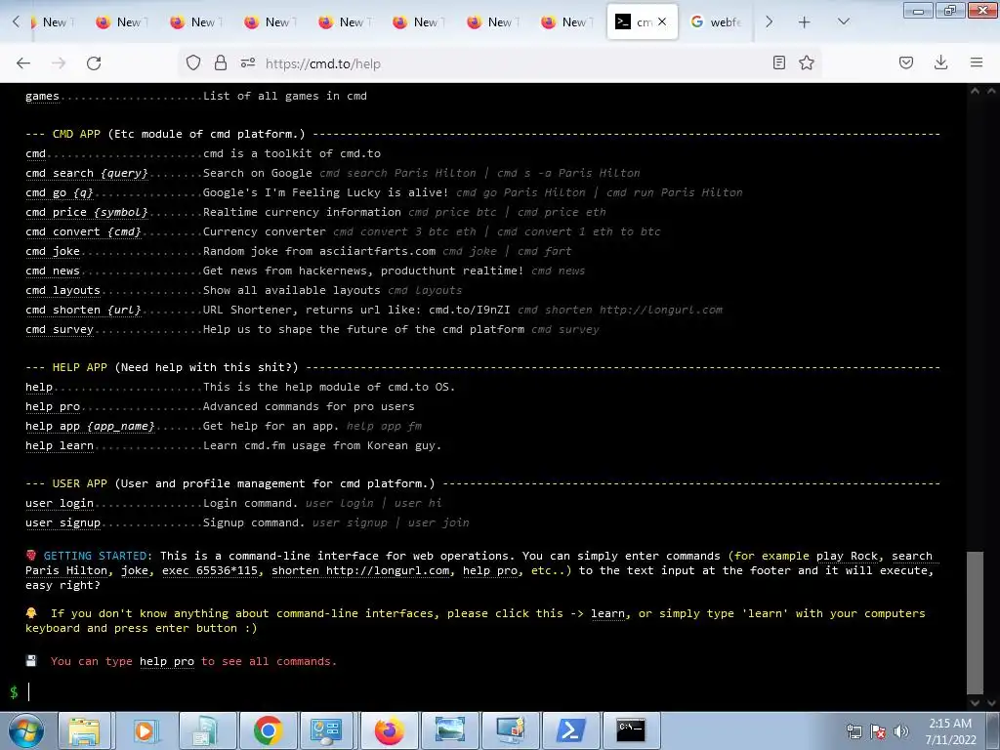1000x750 pixels.
Task: Click the 'joke' example in Getting Started
Action: coord(135,570)
